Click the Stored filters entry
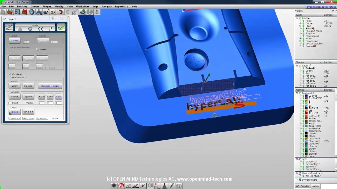337x189 pixels. [309, 180]
